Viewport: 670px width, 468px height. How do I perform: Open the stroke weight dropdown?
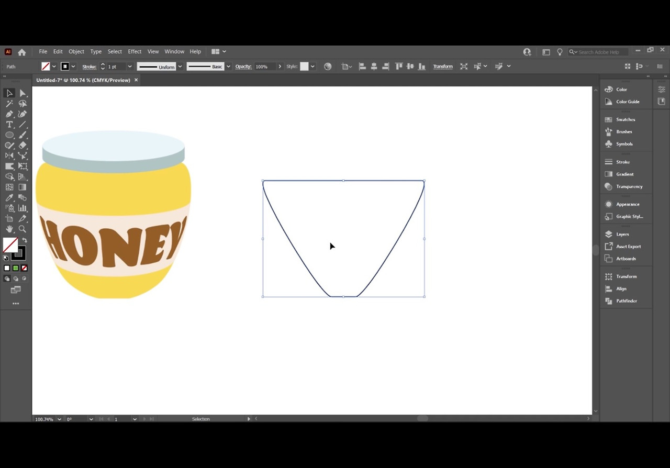click(130, 66)
